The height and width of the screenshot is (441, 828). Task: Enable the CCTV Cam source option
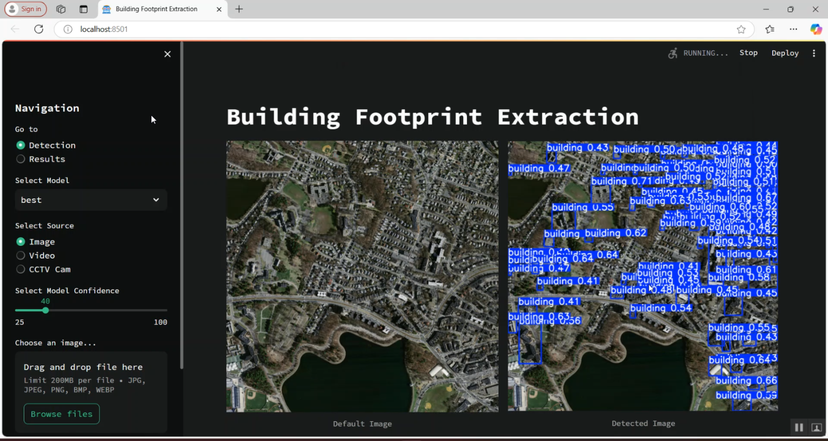(20, 269)
